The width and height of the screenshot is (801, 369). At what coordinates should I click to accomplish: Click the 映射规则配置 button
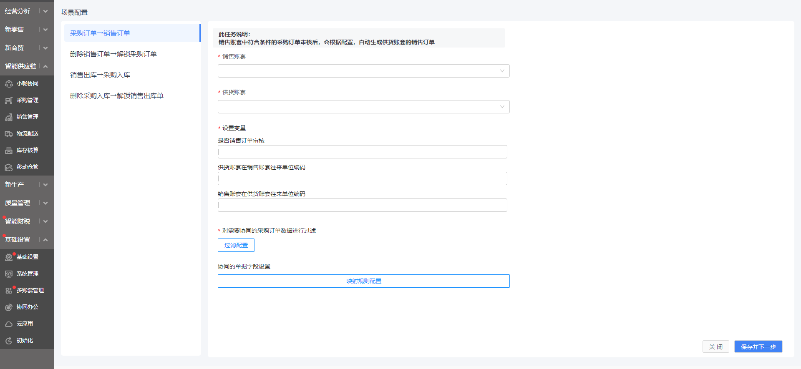pyautogui.click(x=363, y=281)
